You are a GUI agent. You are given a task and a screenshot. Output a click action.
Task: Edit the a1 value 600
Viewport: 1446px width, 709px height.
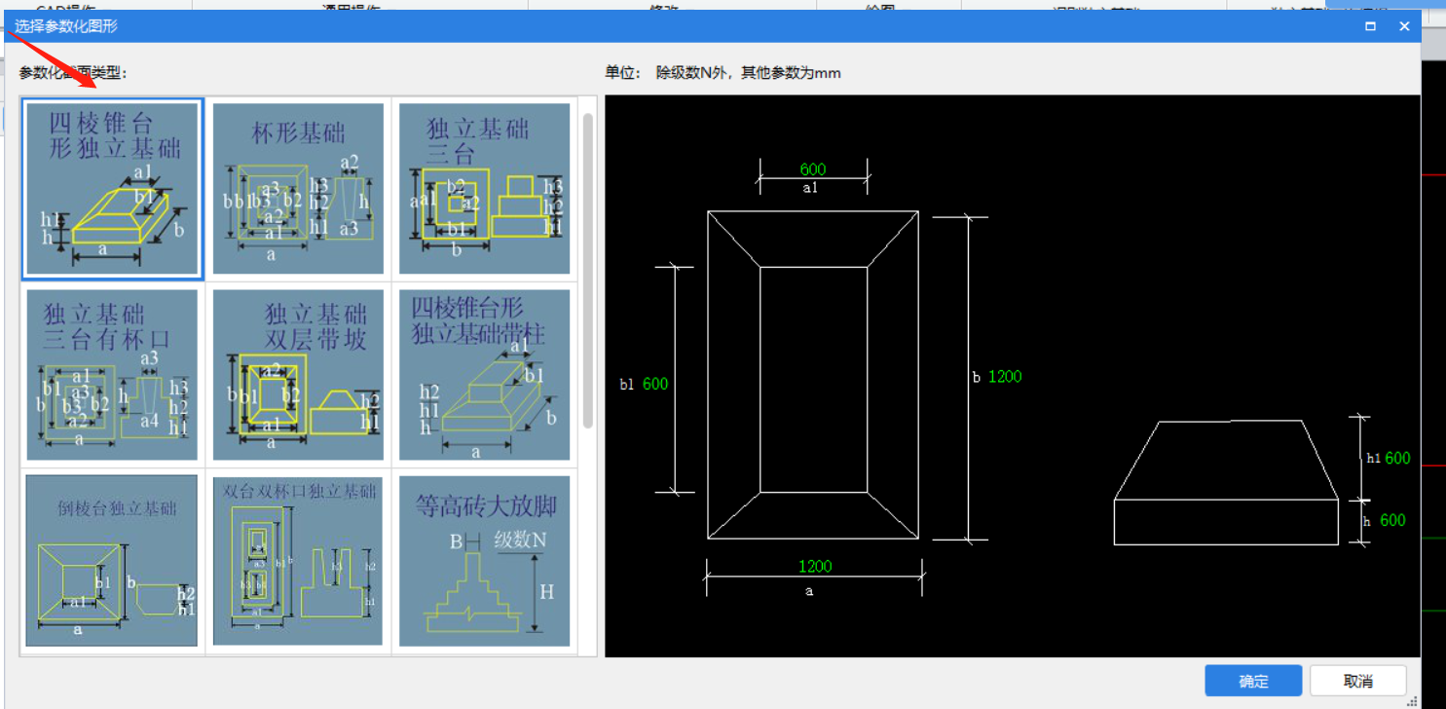(x=813, y=169)
